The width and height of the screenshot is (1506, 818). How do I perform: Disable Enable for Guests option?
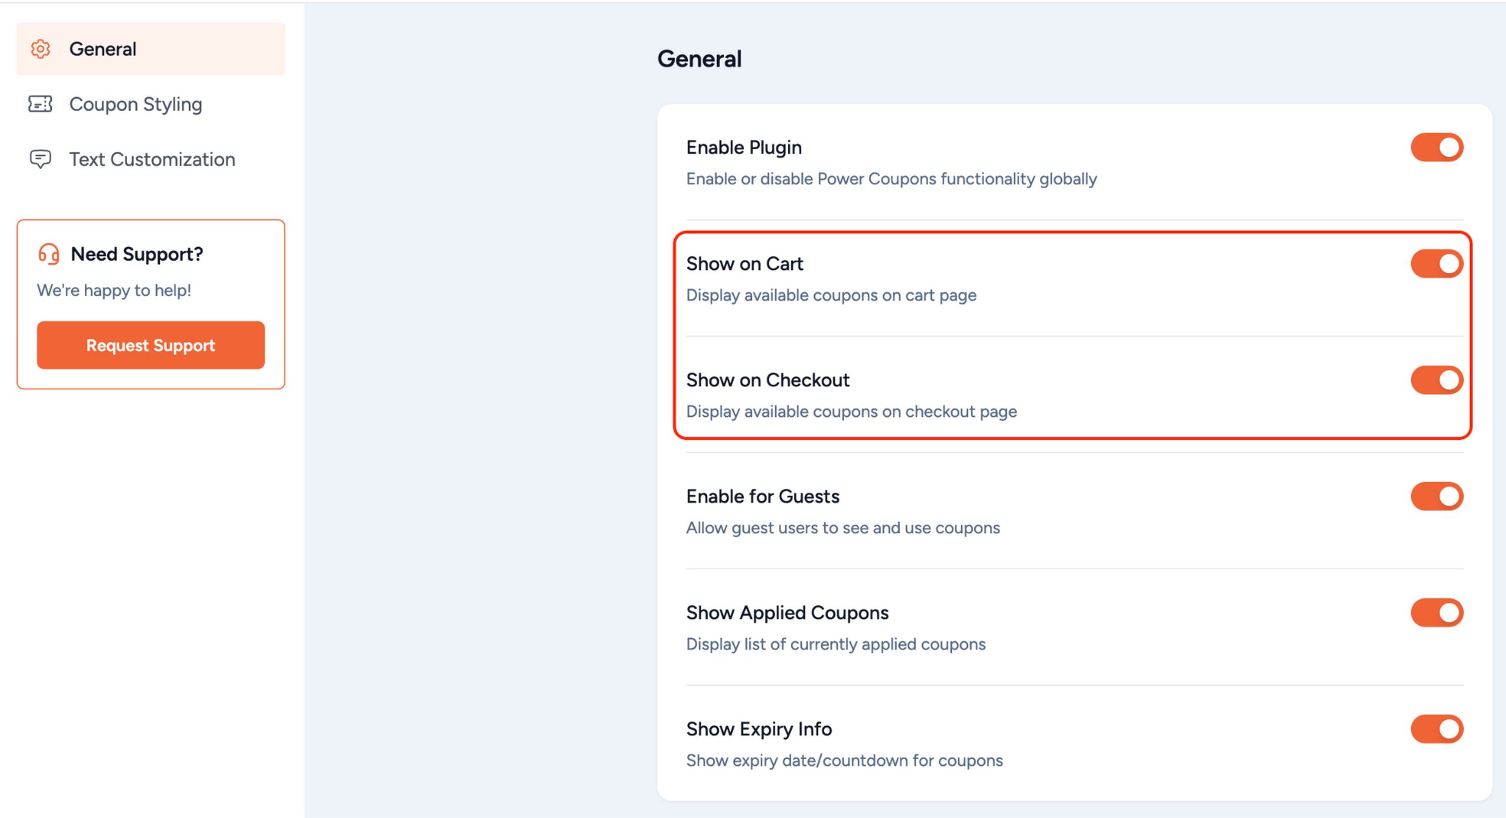pos(1437,496)
